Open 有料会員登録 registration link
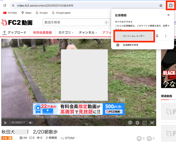The height and width of the screenshot is (142, 176). click(x=42, y=33)
